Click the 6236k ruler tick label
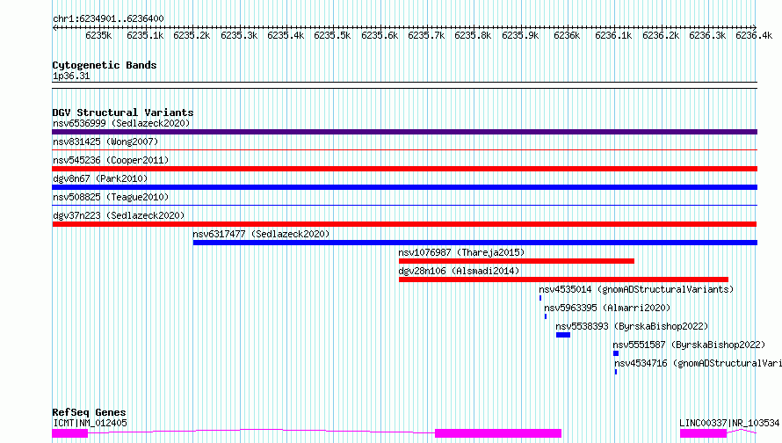The width and height of the screenshot is (782, 443). click(567, 35)
